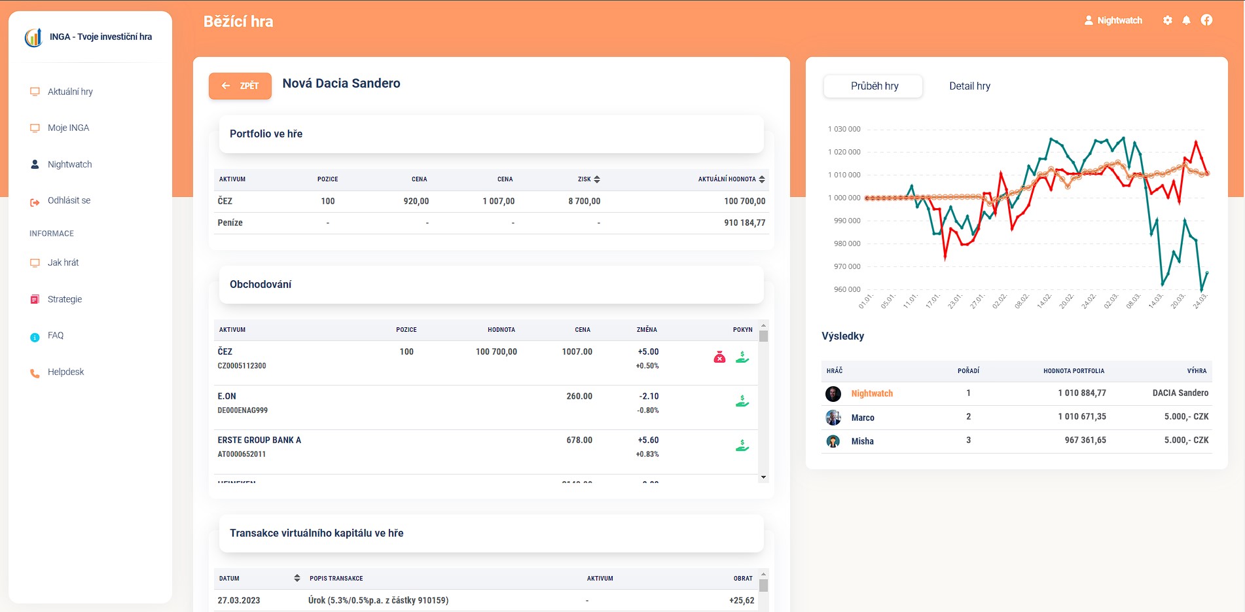Click transactions list scrollbar thumb

point(763,585)
